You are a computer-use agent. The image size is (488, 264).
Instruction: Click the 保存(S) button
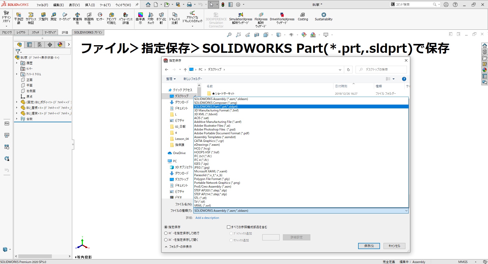(369, 246)
